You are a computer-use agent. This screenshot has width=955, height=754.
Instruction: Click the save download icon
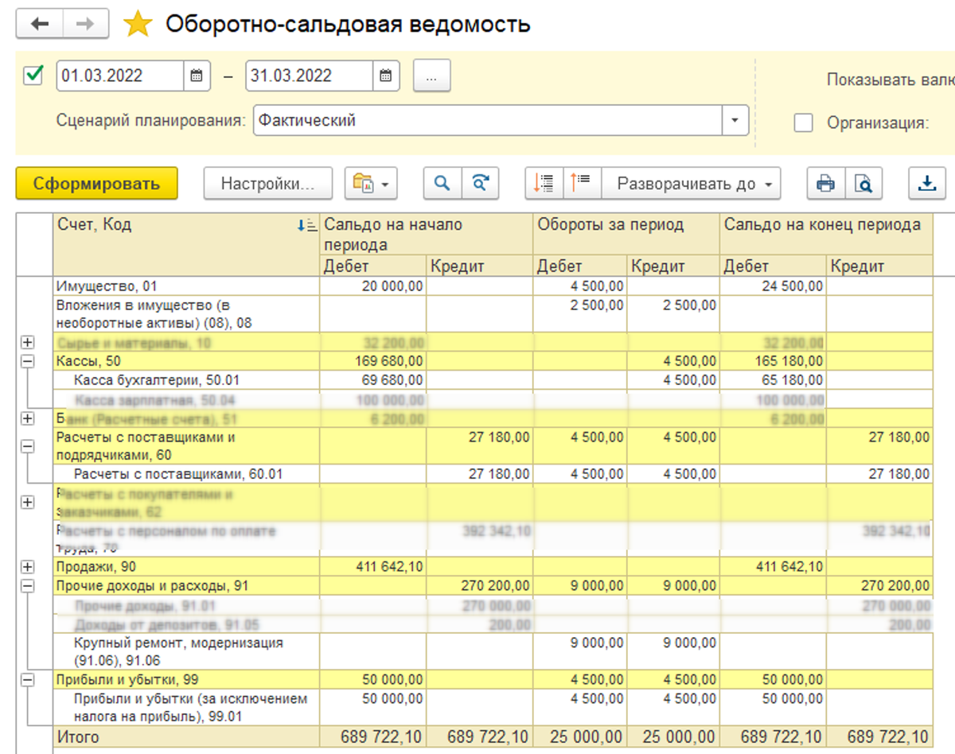coord(926,184)
